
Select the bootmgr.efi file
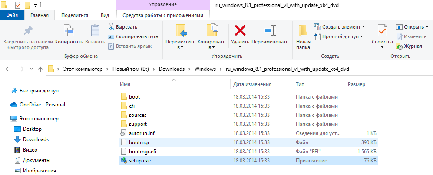(248, 152)
